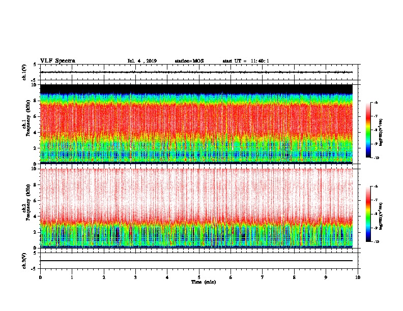Click the ch.1 PSD color scale bar

point(368,130)
